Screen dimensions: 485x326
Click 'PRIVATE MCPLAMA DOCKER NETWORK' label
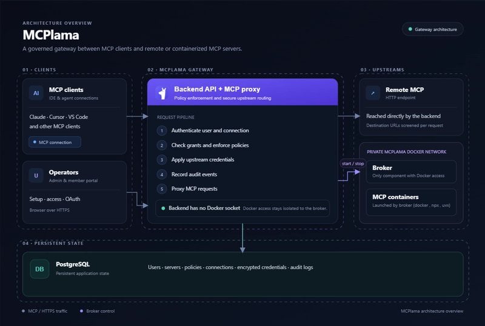pos(406,152)
